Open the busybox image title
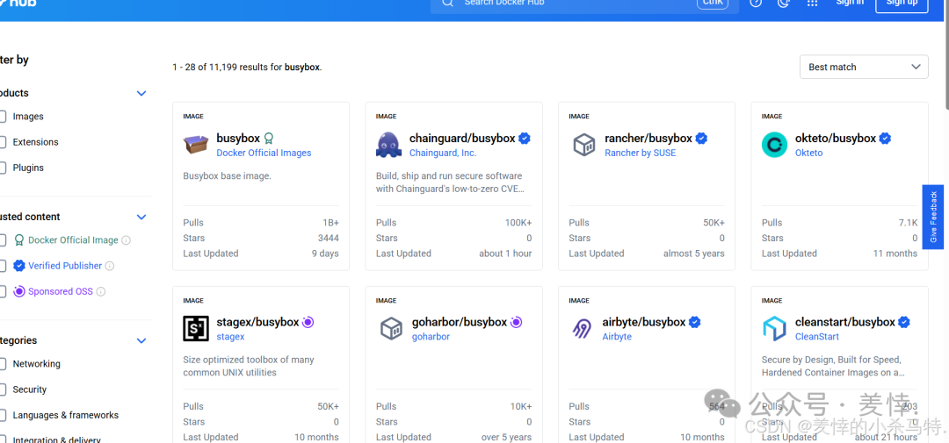Viewport: 949px width, 443px height. pos(238,139)
